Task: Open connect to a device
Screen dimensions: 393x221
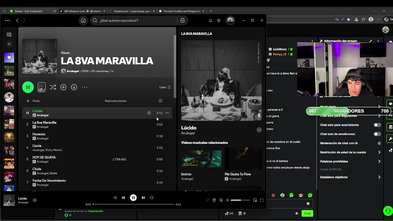Action: point(221,200)
